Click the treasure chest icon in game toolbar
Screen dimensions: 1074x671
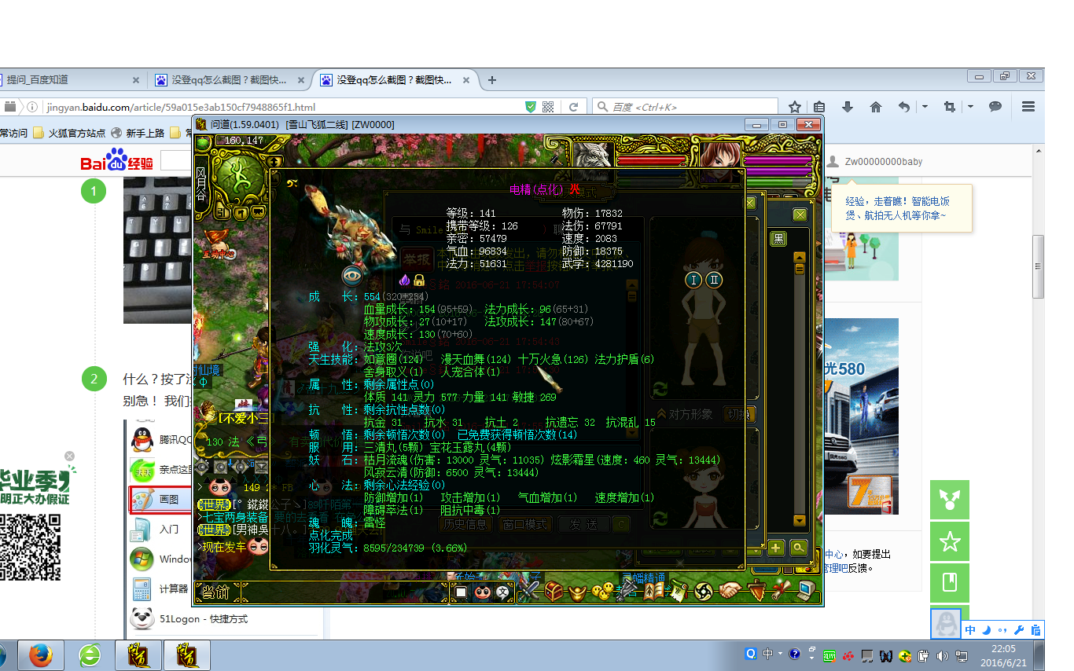554,591
